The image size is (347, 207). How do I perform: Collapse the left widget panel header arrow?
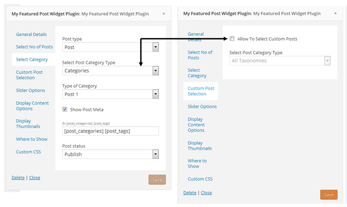(163, 13)
